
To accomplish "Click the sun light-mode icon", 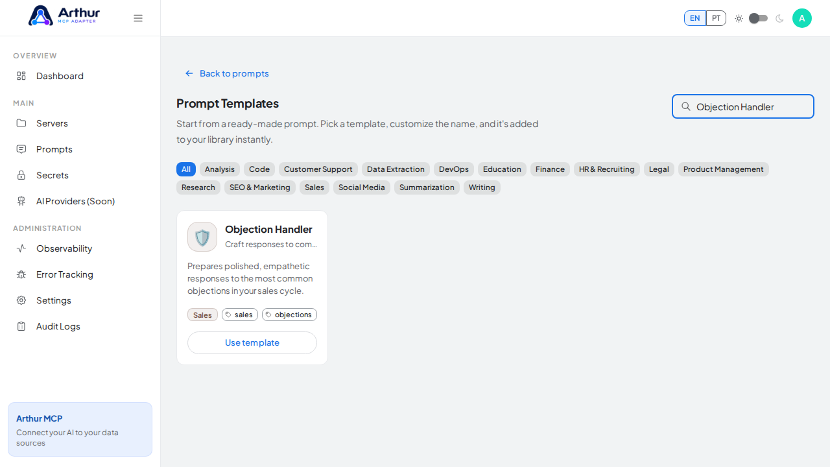I will pos(739,18).
